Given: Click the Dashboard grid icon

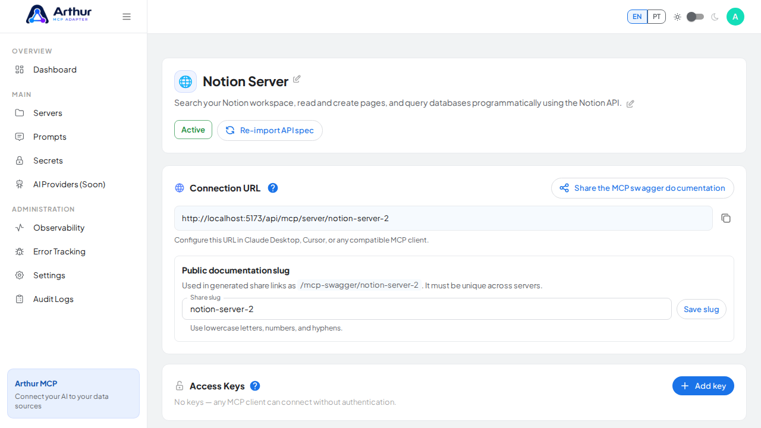Looking at the screenshot, I should click(x=20, y=70).
